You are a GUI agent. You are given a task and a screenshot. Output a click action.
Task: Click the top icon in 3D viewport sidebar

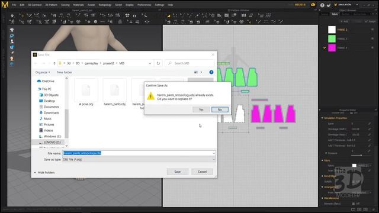(12, 30)
